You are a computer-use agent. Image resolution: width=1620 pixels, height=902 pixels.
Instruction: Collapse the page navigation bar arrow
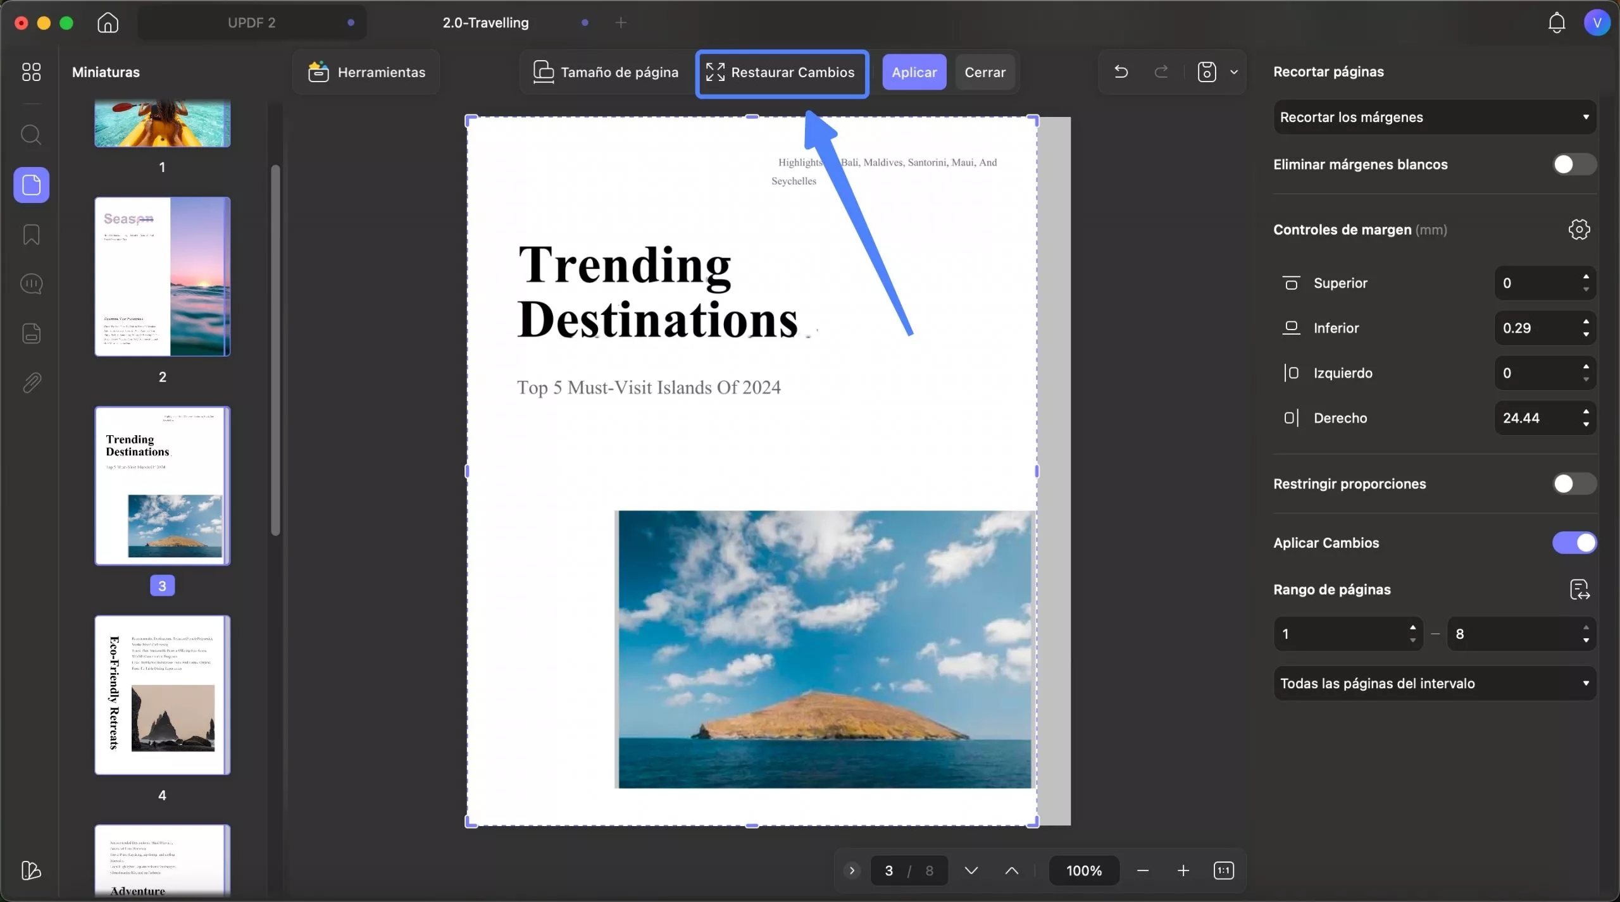point(852,871)
